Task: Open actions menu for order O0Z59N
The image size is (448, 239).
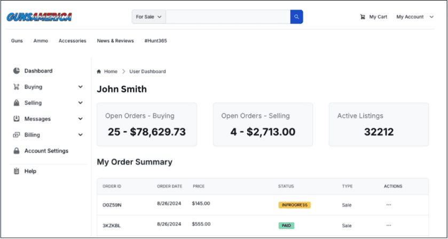Action: (x=388, y=205)
